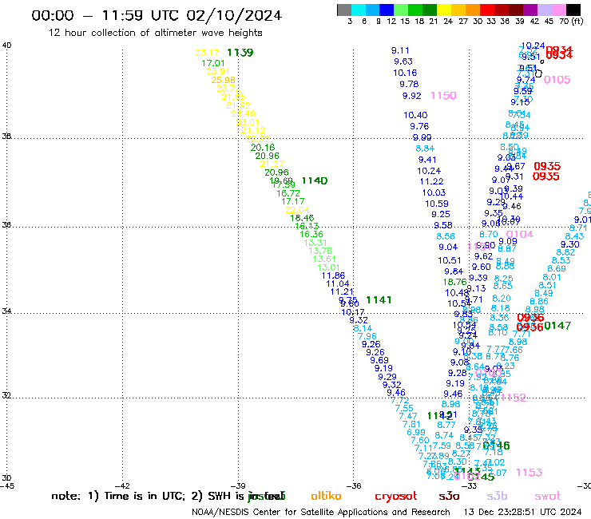
Task: Click the 's3b' satellite legend label
Action: click(497, 496)
